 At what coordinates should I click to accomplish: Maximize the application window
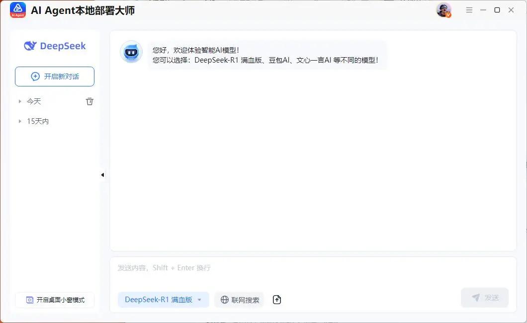pos(497,10)
